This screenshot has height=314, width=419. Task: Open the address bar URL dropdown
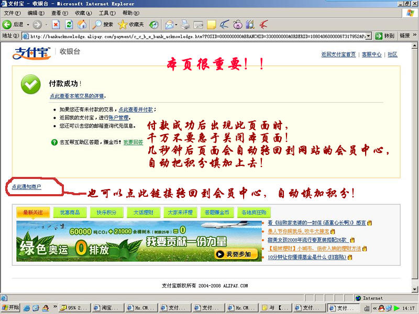point(369,36)
